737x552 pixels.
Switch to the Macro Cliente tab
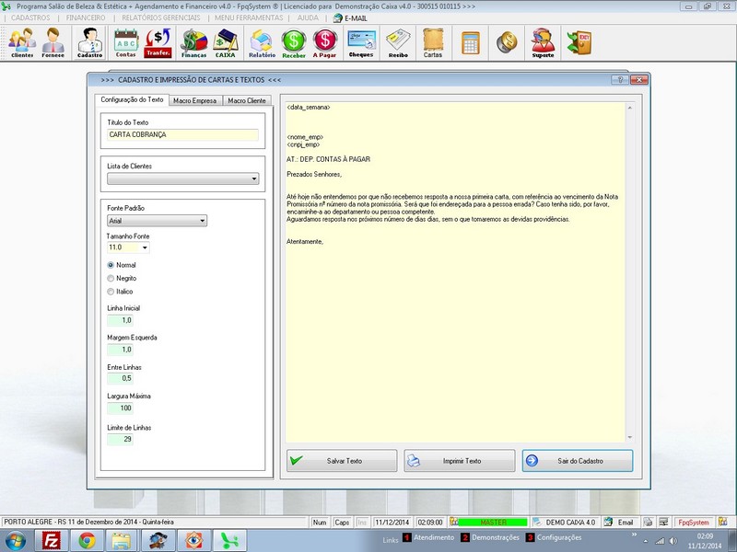pyautogui.click(x=247, y=100)
